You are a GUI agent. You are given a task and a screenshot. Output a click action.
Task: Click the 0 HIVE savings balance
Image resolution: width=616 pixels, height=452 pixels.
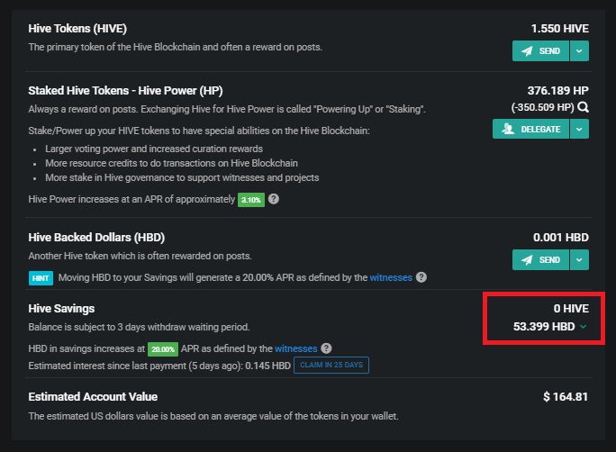coord(571,309)
